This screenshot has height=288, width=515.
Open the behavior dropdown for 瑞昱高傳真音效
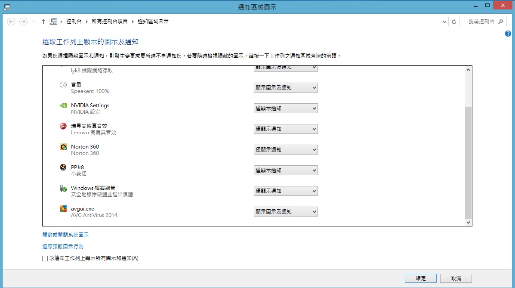pos(286,129)
